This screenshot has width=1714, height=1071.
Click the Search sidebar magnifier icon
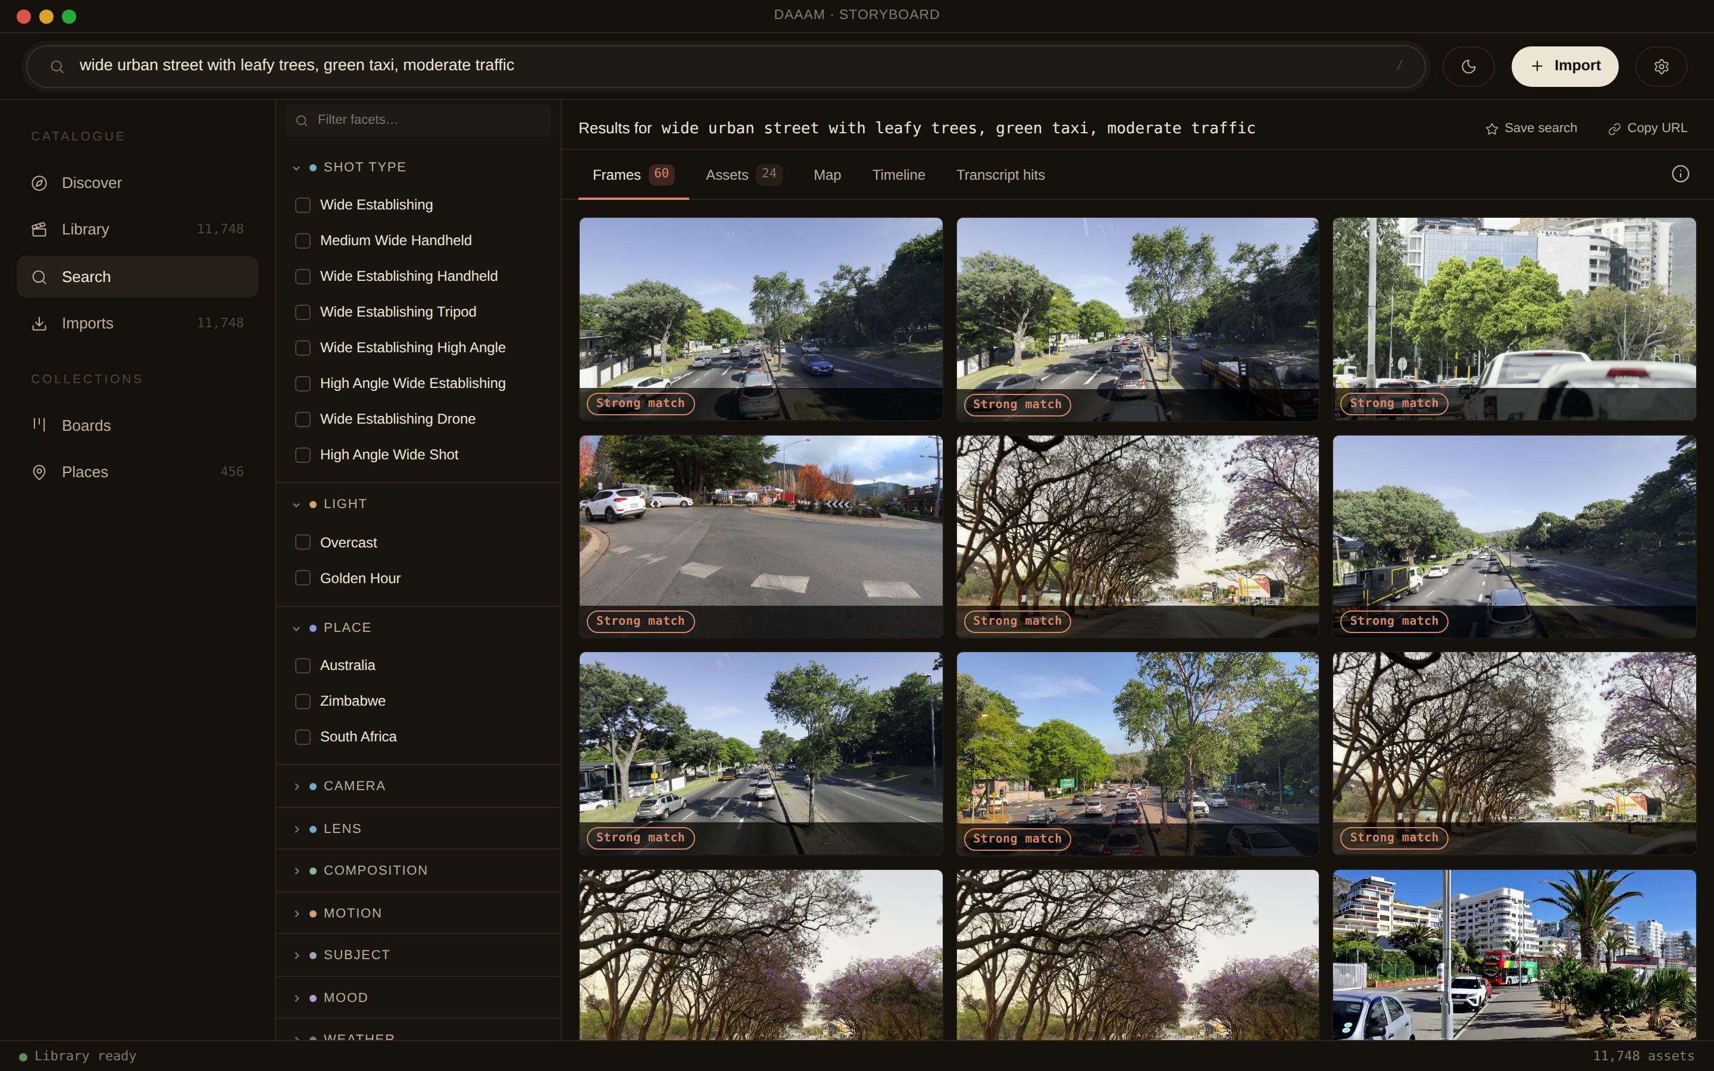point(40,277)
